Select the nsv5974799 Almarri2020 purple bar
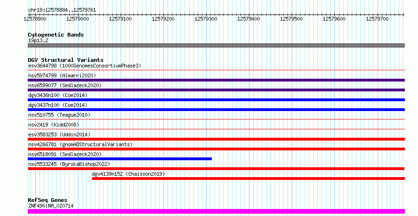The height and width of the screenshot is (216, 418). tap(216, 80)
